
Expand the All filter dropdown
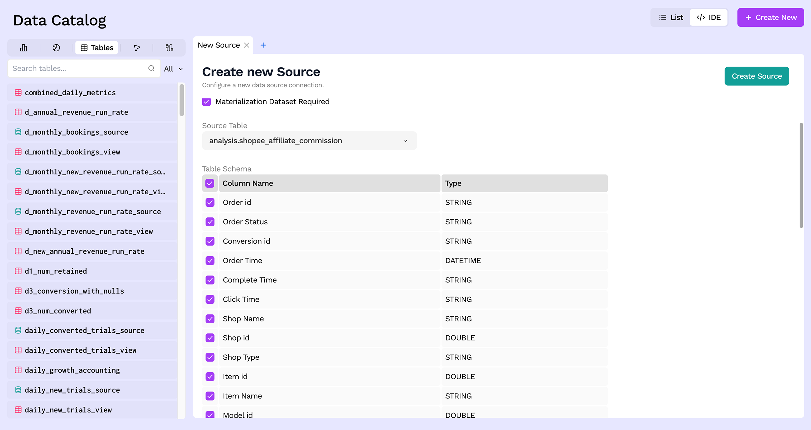(x=173, y=69)
